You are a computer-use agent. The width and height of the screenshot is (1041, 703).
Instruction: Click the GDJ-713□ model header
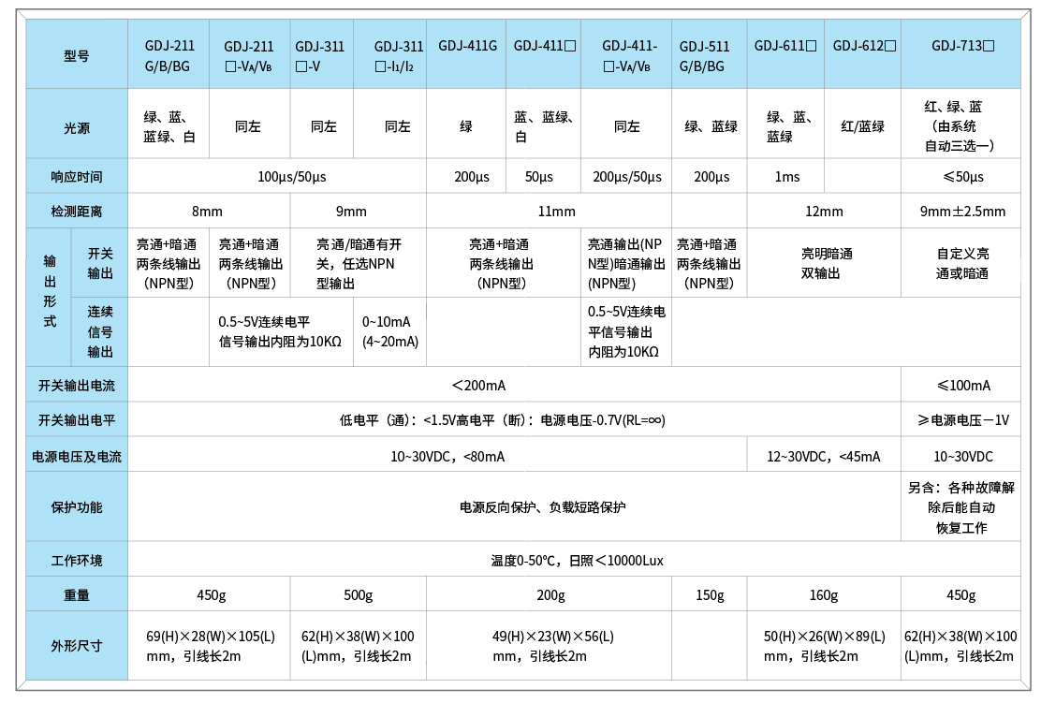(x=961, y=46)
